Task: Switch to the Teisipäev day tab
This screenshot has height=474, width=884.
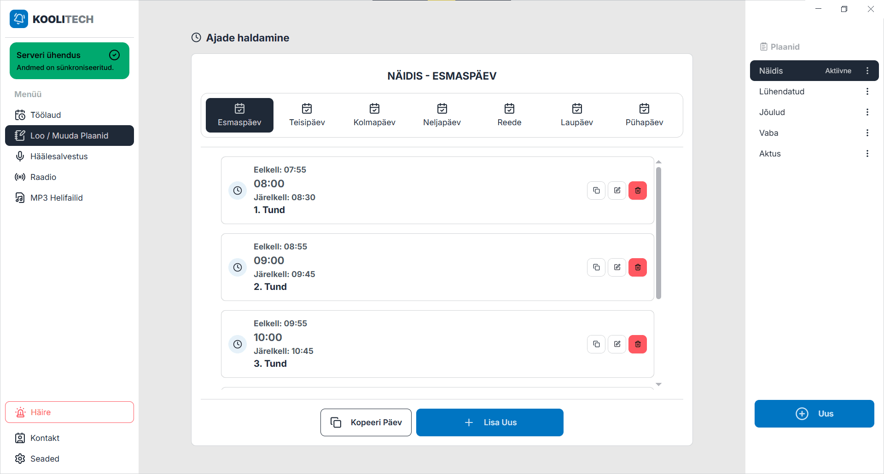Action: [x=307, y=115]
